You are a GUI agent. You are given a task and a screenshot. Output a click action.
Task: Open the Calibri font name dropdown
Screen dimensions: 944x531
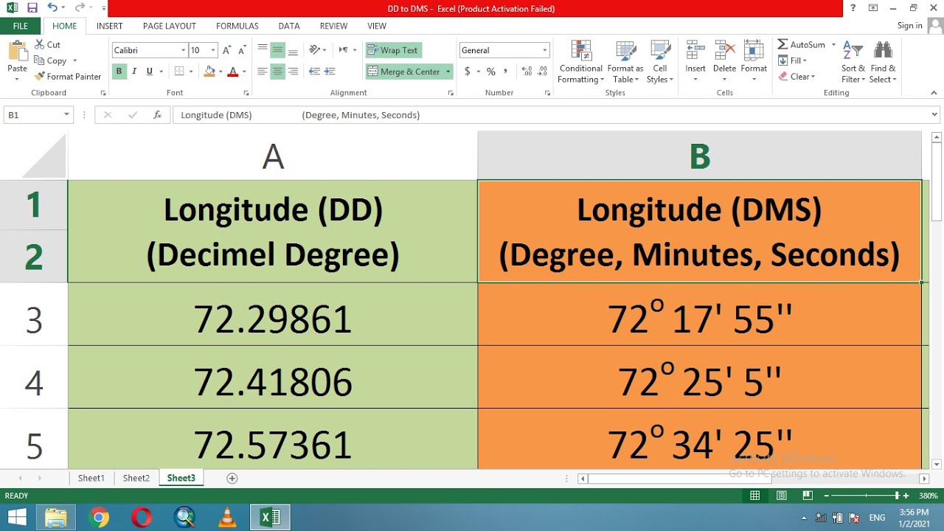point(183,50)
